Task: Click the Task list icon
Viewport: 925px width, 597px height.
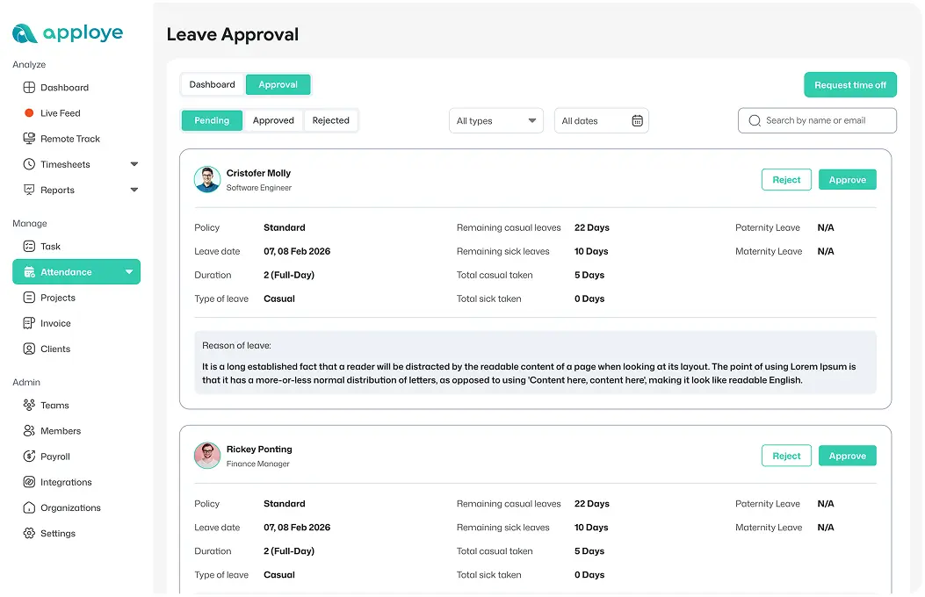Action: click(x=29, y=247)
